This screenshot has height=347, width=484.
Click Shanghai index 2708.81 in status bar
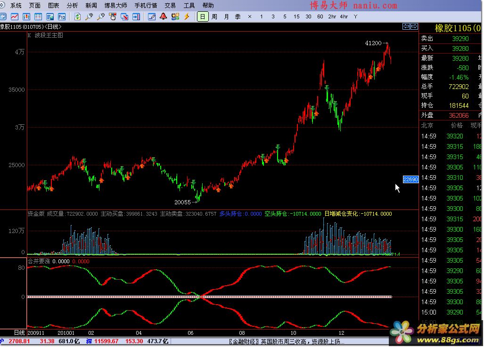click(x=19, y=341)
